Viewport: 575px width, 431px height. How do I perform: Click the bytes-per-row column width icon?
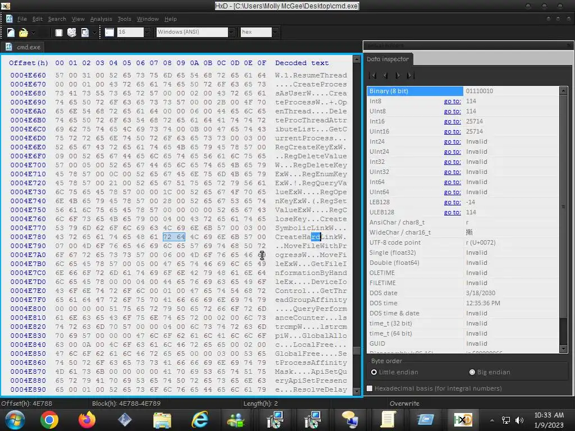click(109, 32)
